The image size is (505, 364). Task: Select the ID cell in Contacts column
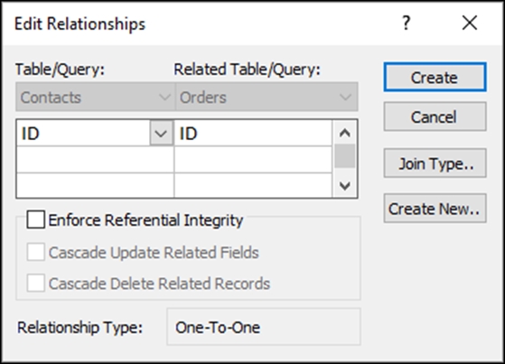click(83, 133)
